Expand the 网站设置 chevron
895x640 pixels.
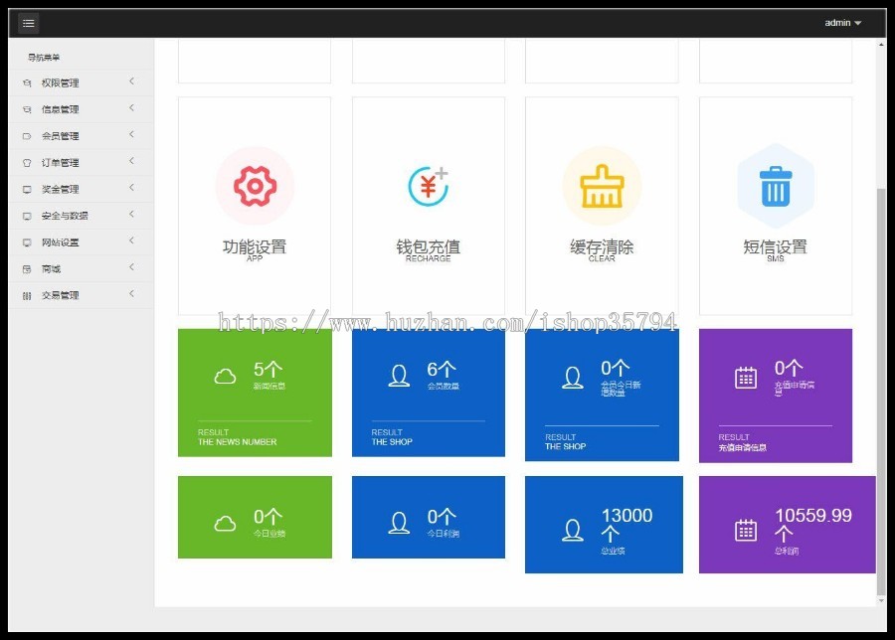click(x=132, y=240)
